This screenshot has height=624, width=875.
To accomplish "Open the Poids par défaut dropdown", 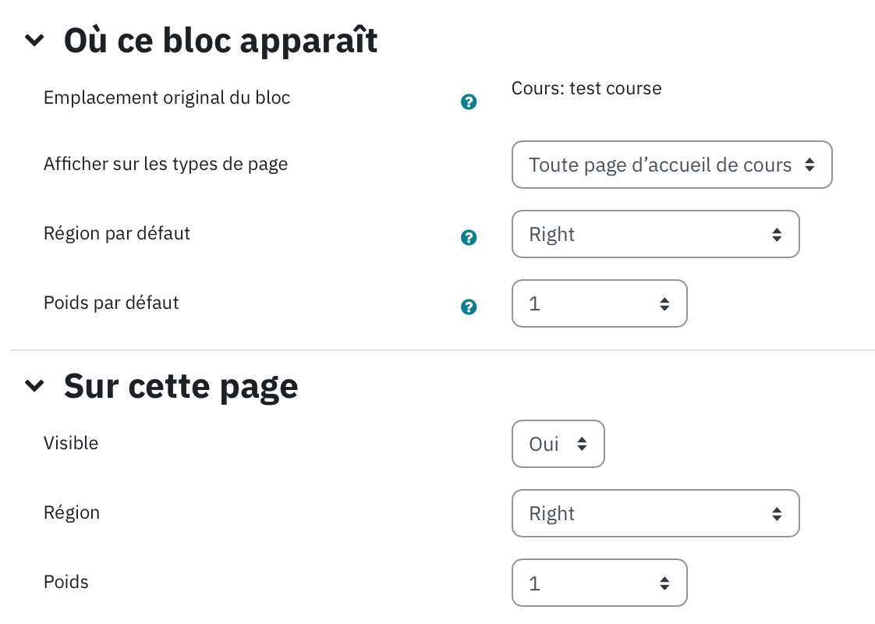I will coord(600,303).
